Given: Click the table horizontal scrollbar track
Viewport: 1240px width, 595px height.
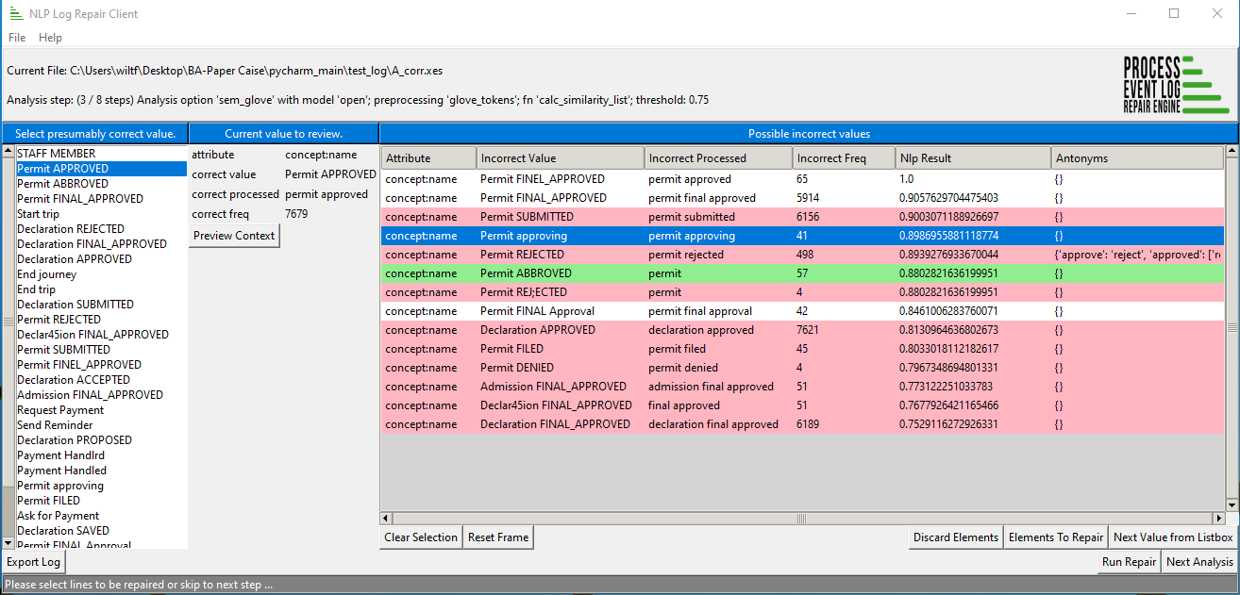Looking at the screenshot, I should (802, 518).
